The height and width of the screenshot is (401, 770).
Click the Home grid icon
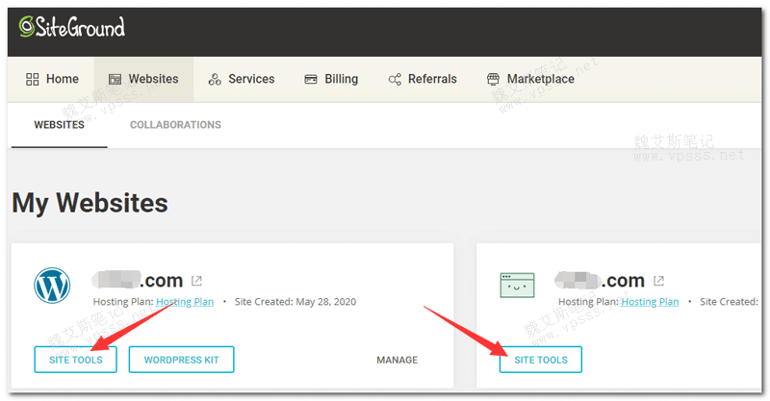click(32, 79)
